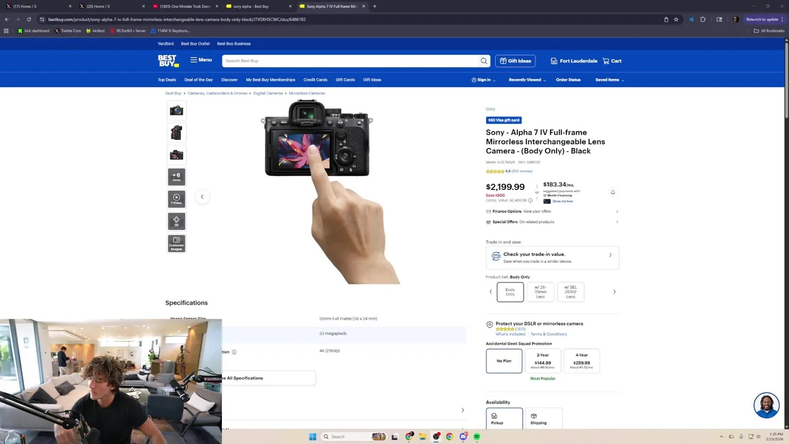Expand Finance Options row
789x444 pixels.
tap(552, 212)
